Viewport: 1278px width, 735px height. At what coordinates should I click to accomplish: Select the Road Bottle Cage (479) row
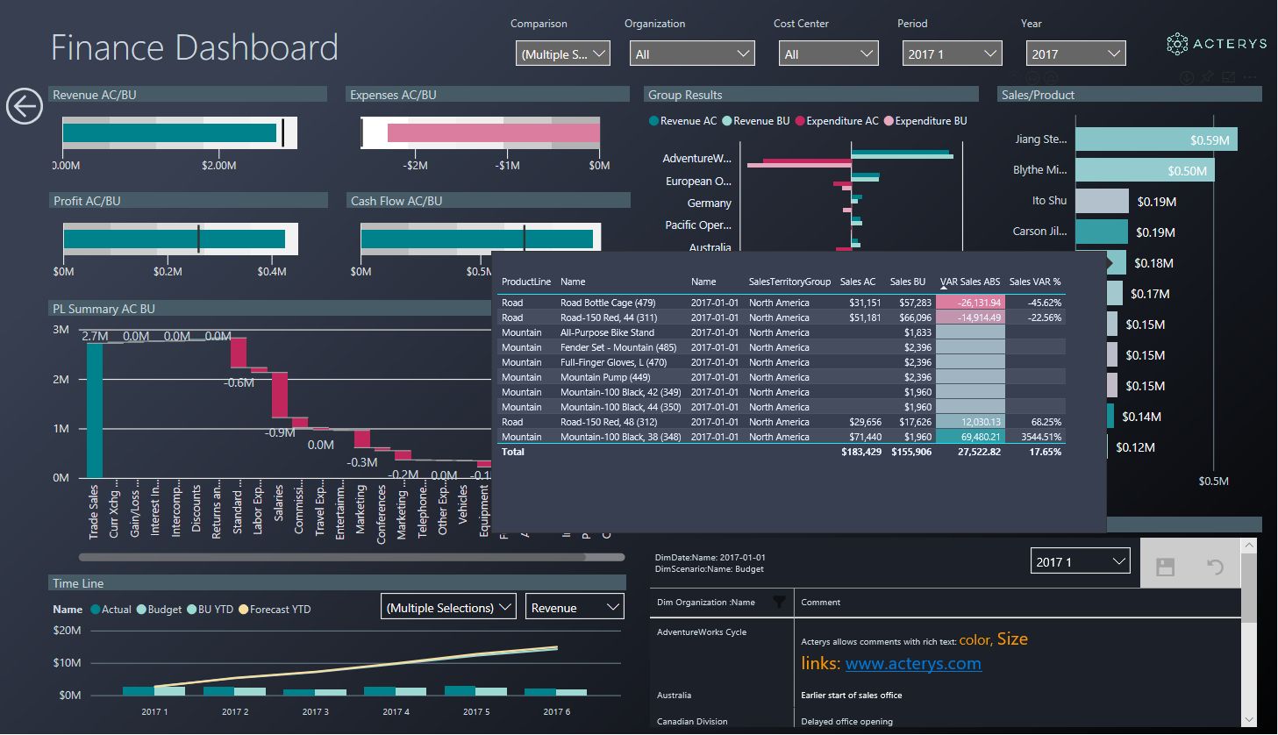(607, 303)
